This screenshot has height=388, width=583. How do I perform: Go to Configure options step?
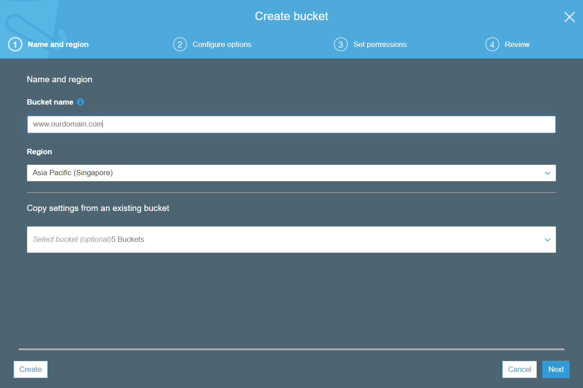pos(222,44)
